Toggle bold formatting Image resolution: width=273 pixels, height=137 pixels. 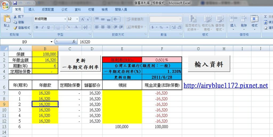37,27
